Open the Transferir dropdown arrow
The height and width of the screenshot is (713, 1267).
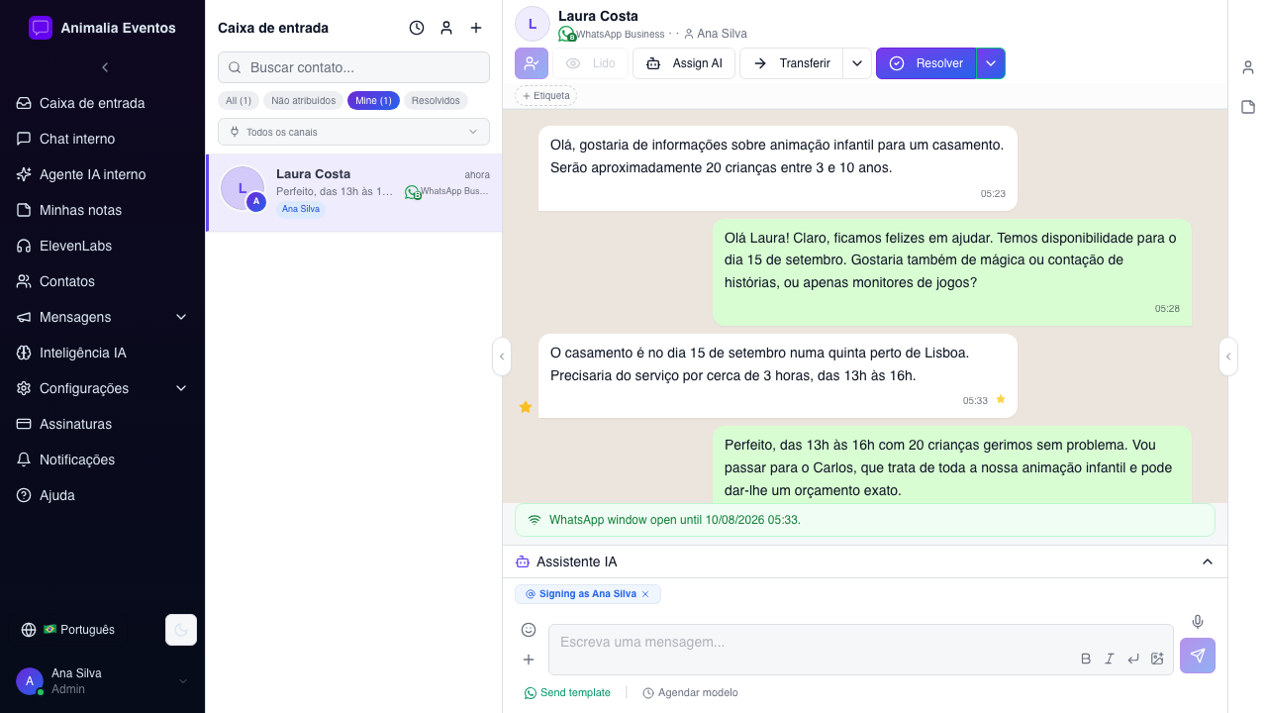[x=857, y=63]
